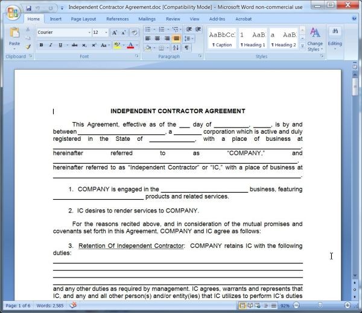The height and width of the screenshot is (313, 362).
Task: Toggle the ruler button above scrollbar
Action: 355,67
